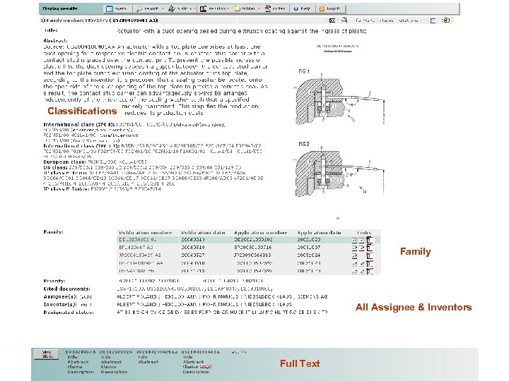Open Description under the DE document
This screenshot has width=509, height=381.
(114, 372)
